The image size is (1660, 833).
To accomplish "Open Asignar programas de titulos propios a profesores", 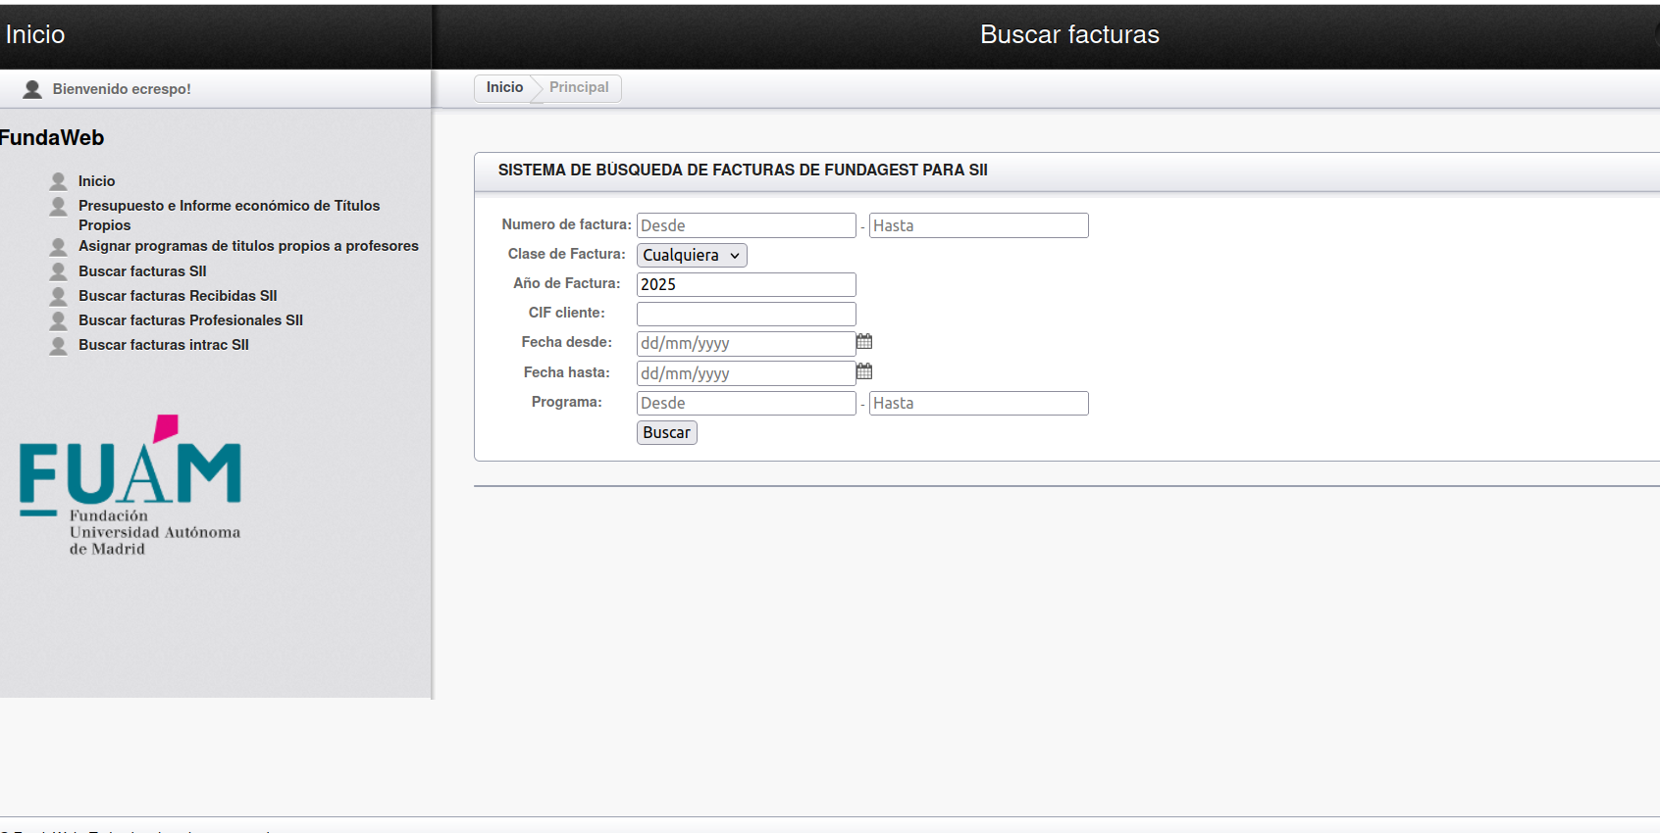I will (x=248, y=246).
